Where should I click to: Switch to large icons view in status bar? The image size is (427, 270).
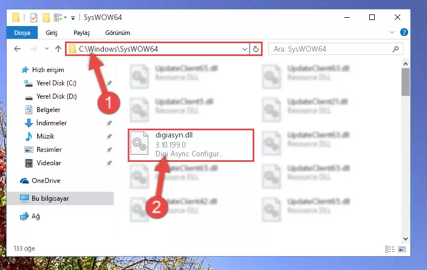(x=402, y=249)
